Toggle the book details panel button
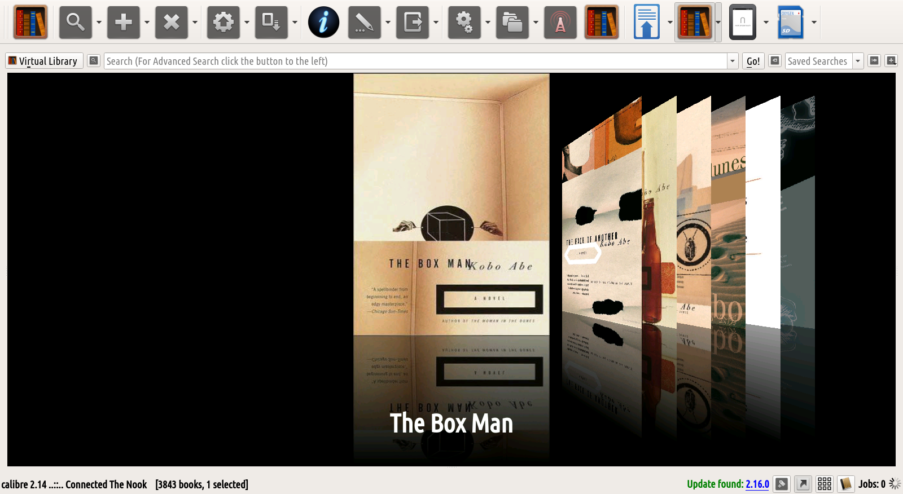The height and width of the screenshot is (494, 903). 845,484
